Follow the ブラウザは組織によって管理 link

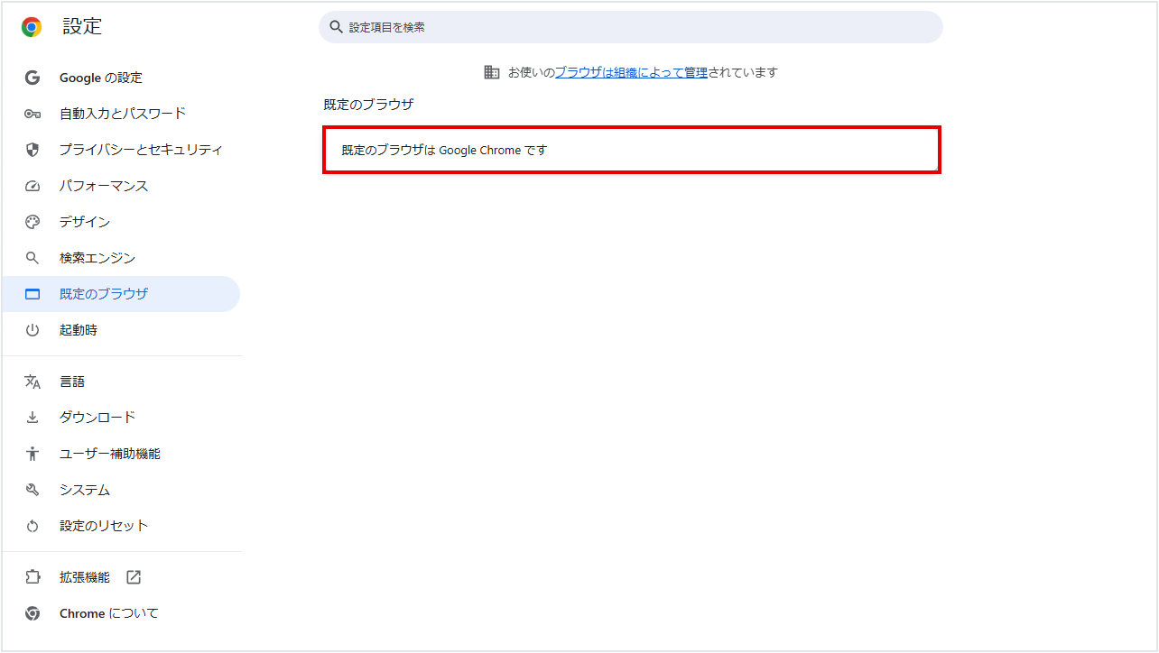pos(631,72)
